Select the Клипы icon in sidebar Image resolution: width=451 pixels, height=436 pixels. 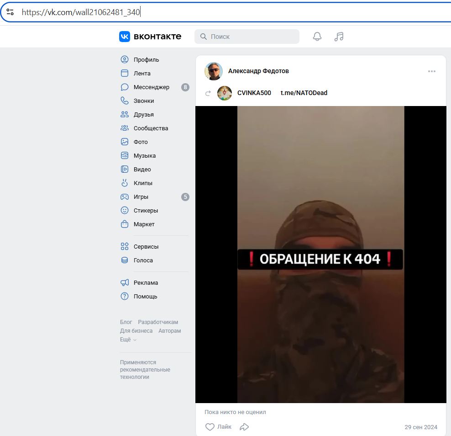(124, 183)
